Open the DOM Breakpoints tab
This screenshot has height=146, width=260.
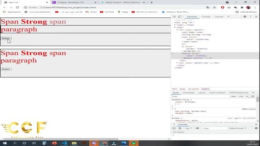click(x=239, y=92)
